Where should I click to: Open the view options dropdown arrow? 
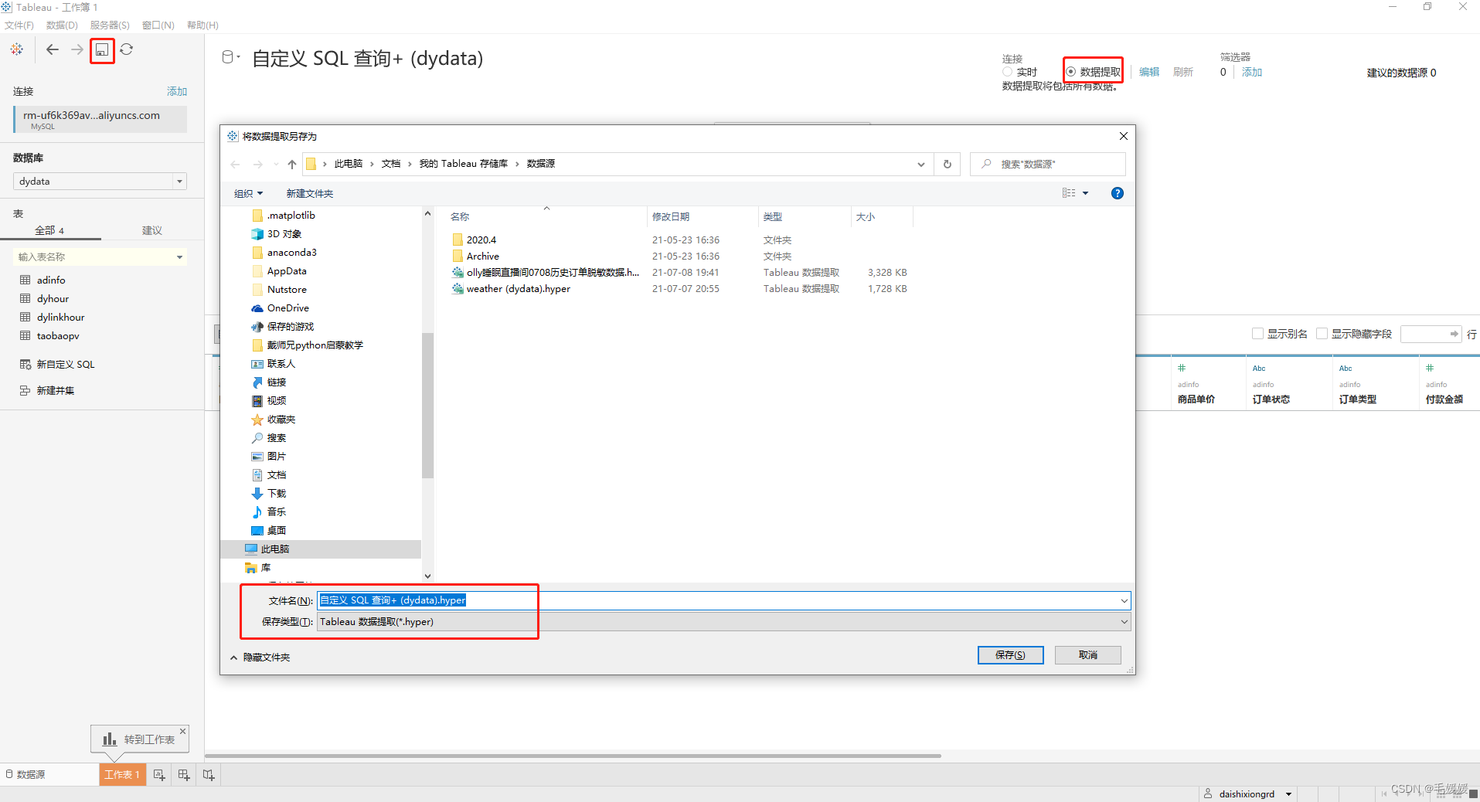[x=1085, y=193]
